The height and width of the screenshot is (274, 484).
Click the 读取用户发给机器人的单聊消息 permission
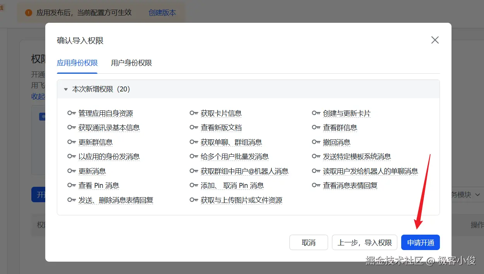pyautogui.click(x=370, y=171)
